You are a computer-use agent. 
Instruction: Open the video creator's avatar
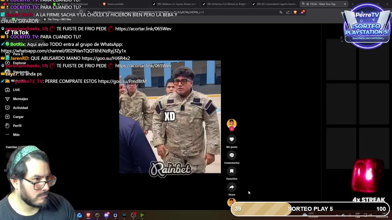coord(232,123)
